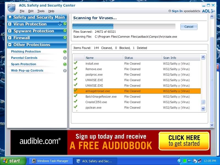This screenshot has width=220, height=165.
Task: Click green checkmark next to install.exe row
Action: [x=76, y=63]
